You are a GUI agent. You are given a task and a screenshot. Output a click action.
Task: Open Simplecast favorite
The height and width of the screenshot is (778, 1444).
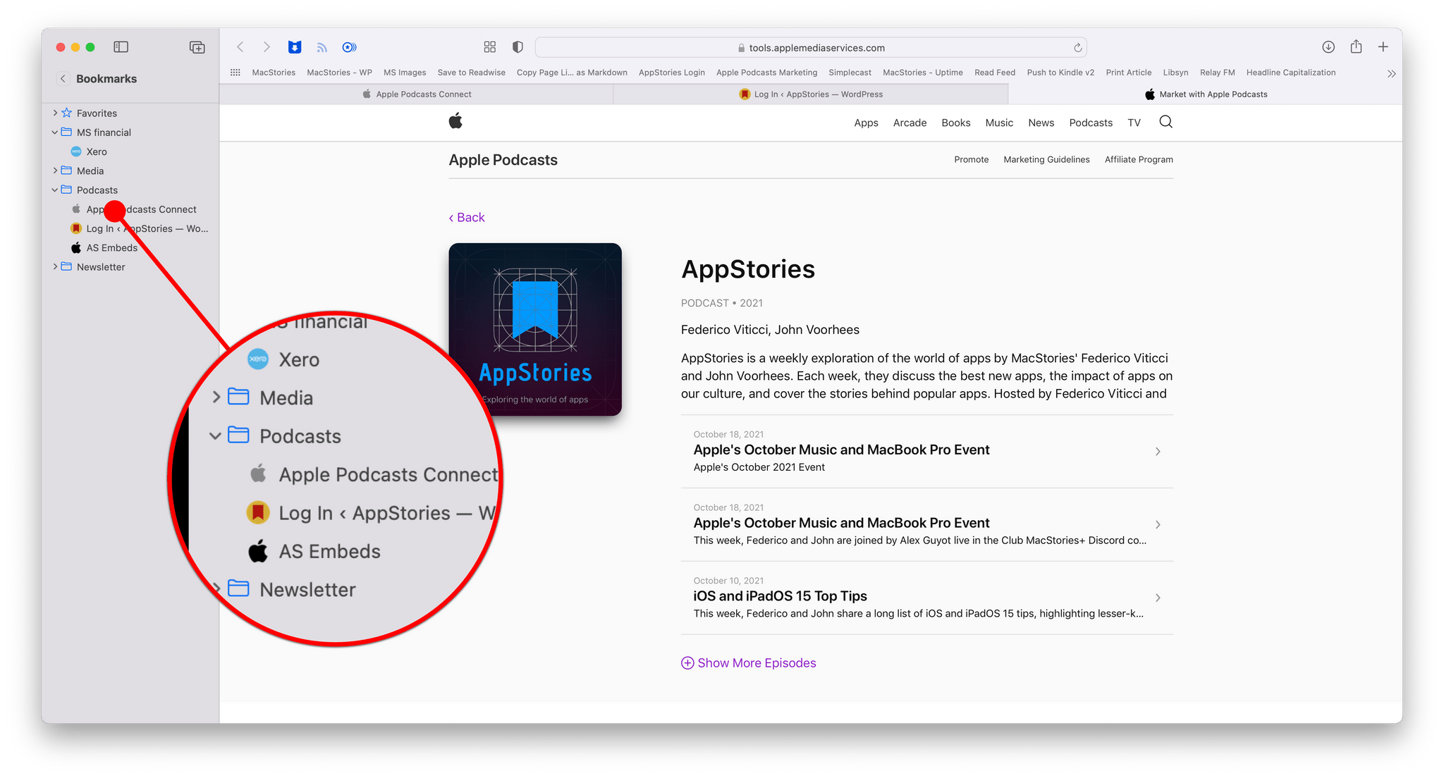[850, 73]
